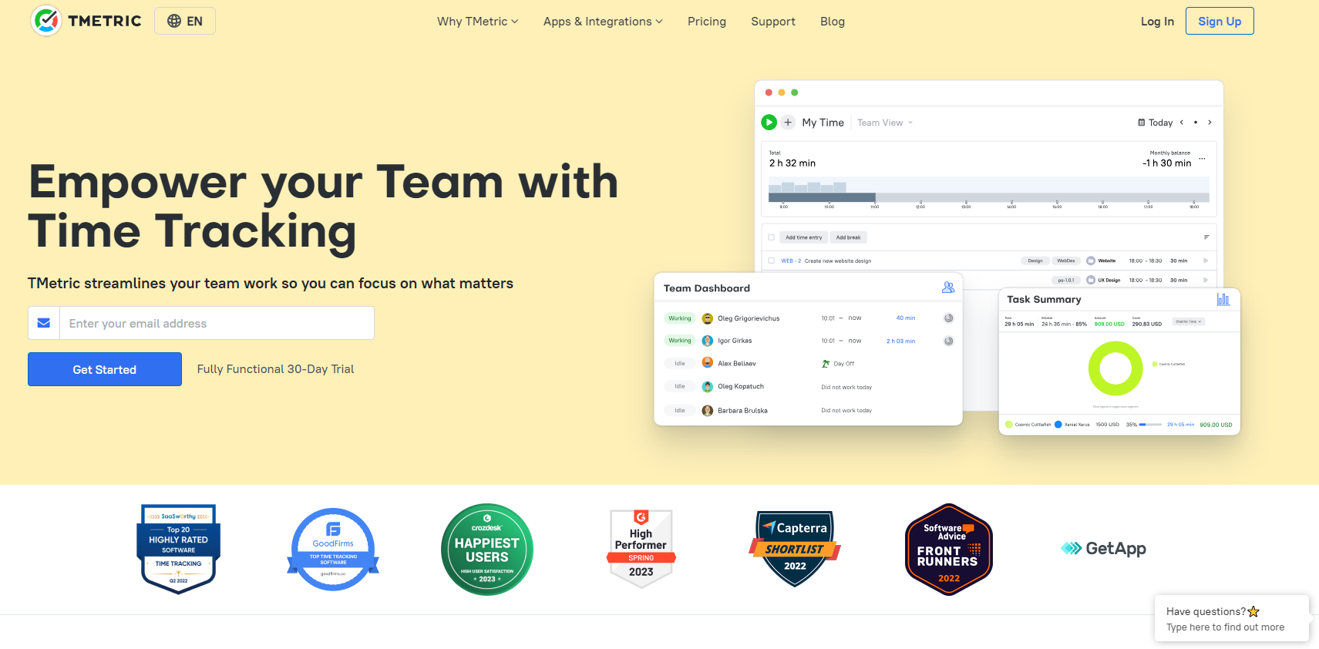1319x649 pixels.
Task: Go to the Pricing page
Action: click(x=707, y=22)
